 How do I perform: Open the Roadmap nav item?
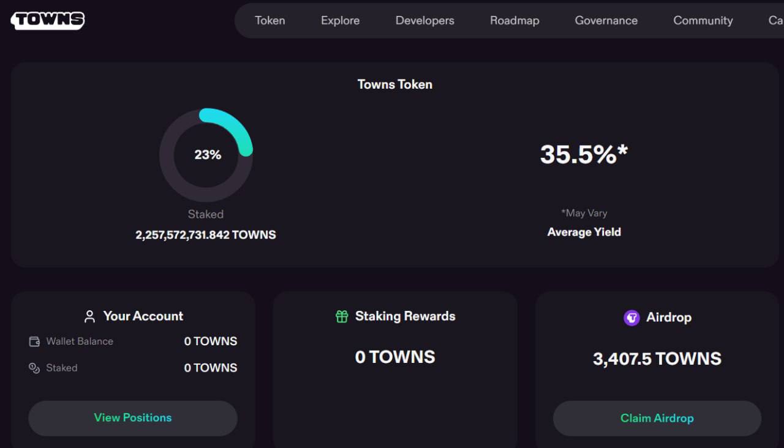514,20
